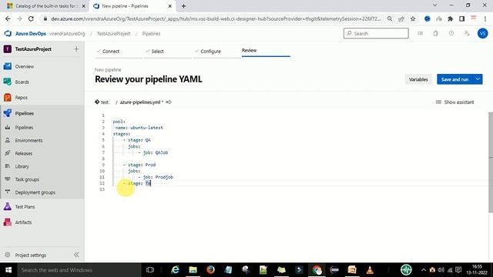Image resolution: width=493 pixels, height=277 pixels.
Task: Click the rename icon beside azure-pipelines.yml
Action: tap(169, 102)
